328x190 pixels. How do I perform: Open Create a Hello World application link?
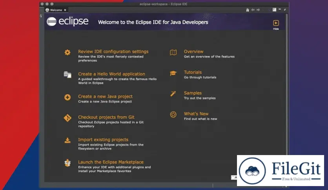click(x=111, y=74)
